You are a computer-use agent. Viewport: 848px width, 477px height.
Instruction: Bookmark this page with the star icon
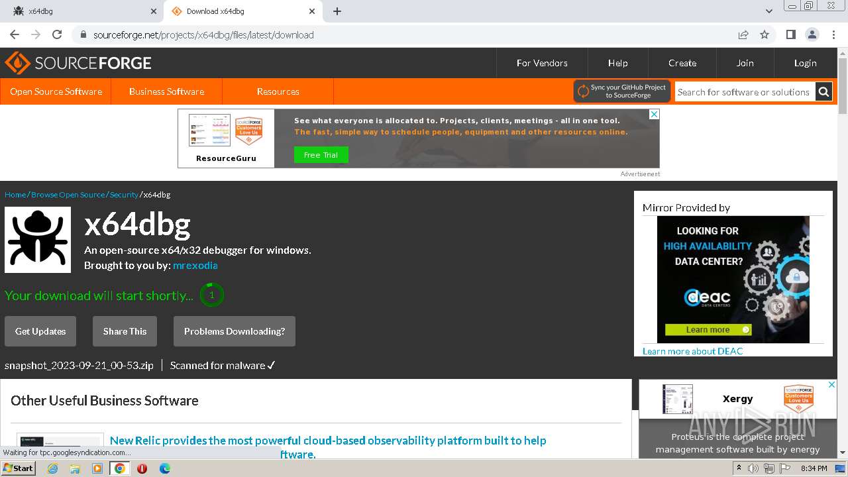(765, 34)
